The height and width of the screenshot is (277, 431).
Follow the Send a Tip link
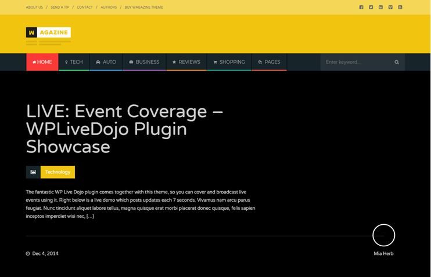pos(60,8)
